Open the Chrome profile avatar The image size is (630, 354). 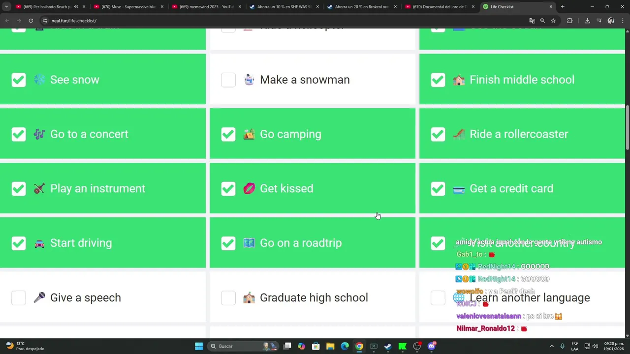(611, 21)
